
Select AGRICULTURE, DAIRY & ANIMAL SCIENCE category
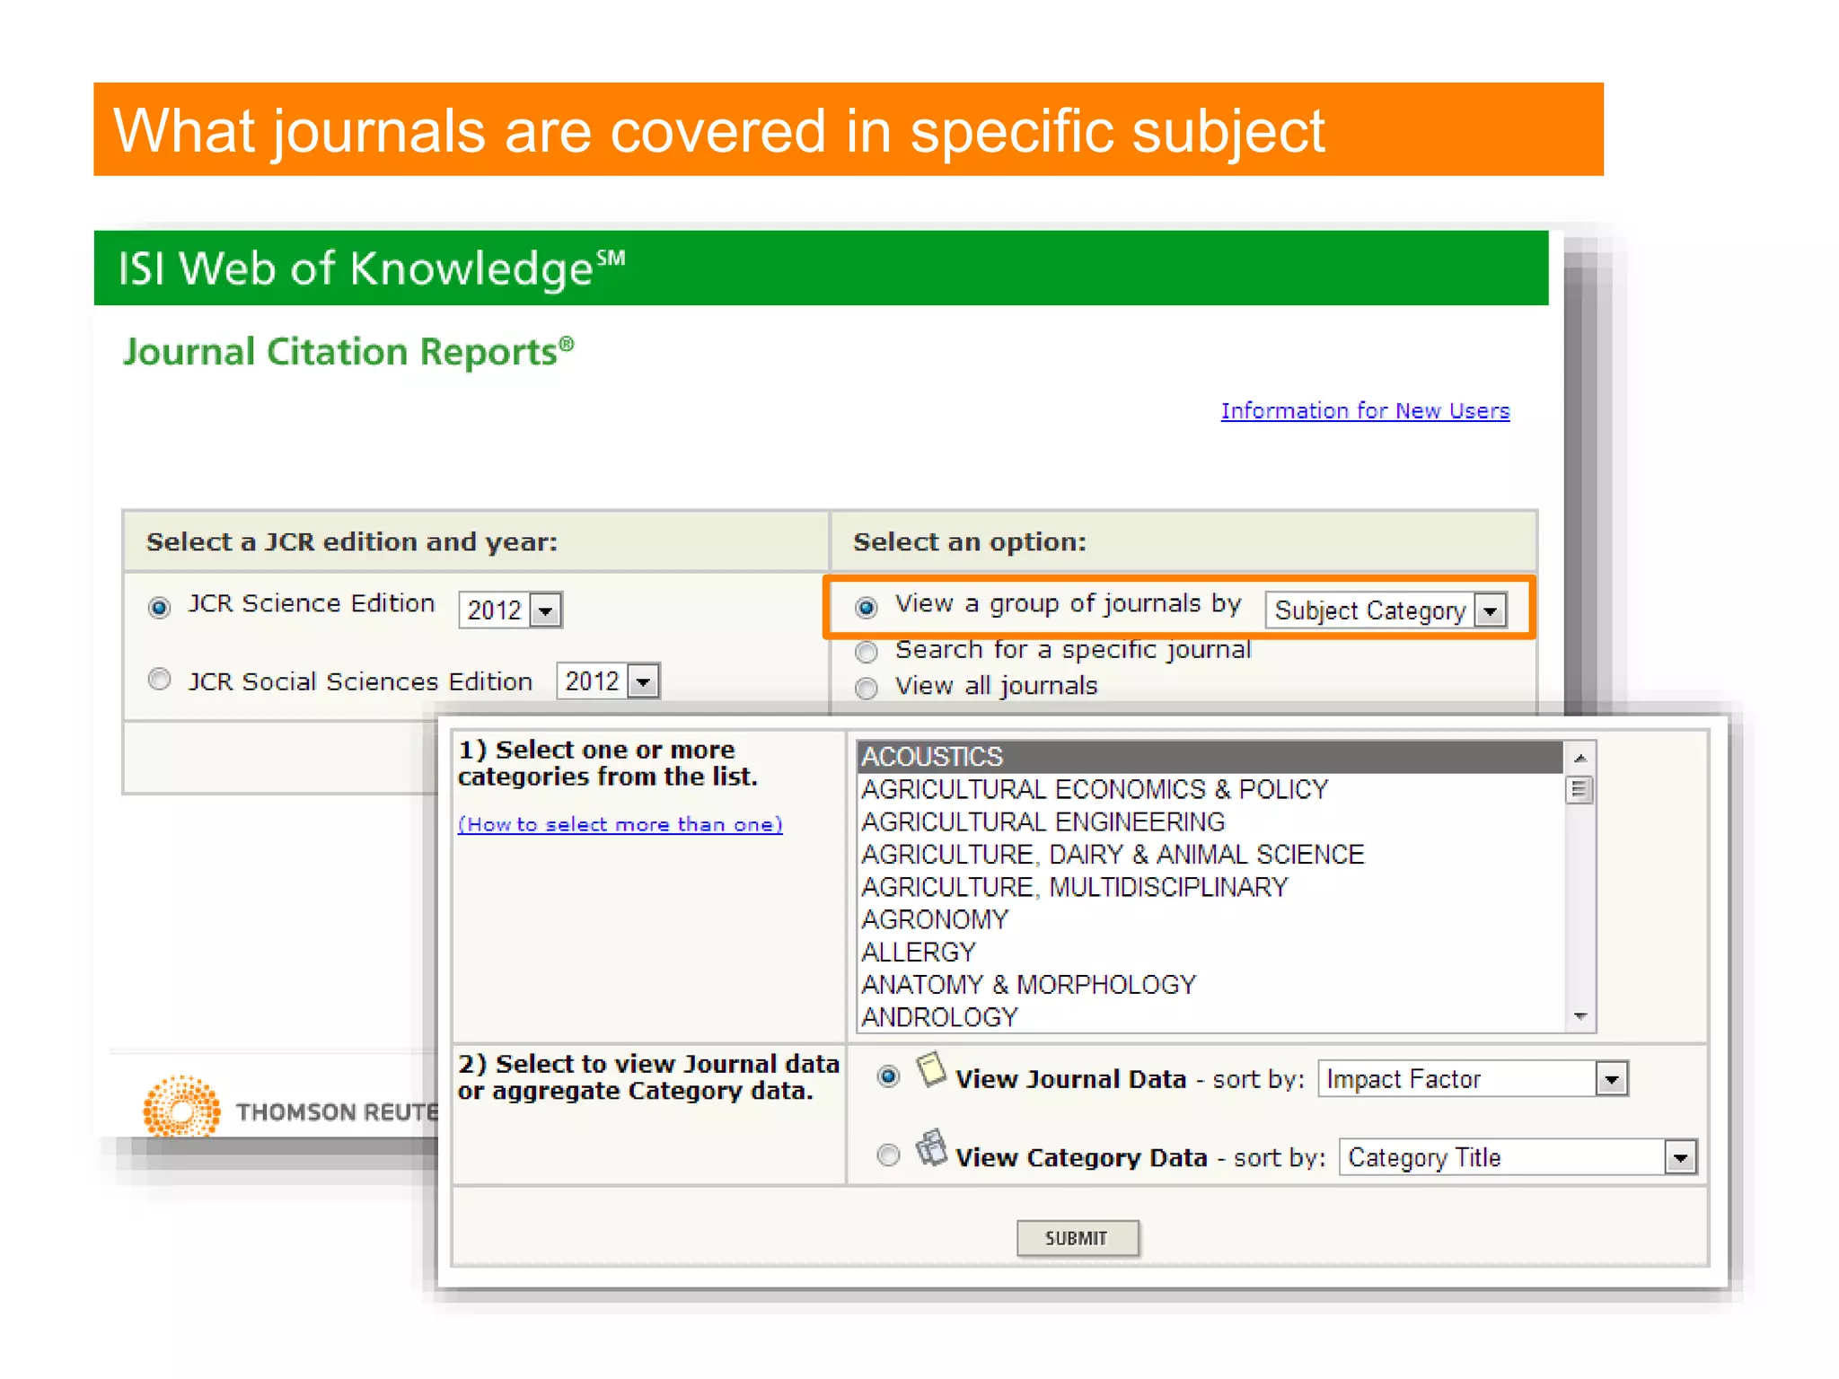click(x=1209, y=854)
